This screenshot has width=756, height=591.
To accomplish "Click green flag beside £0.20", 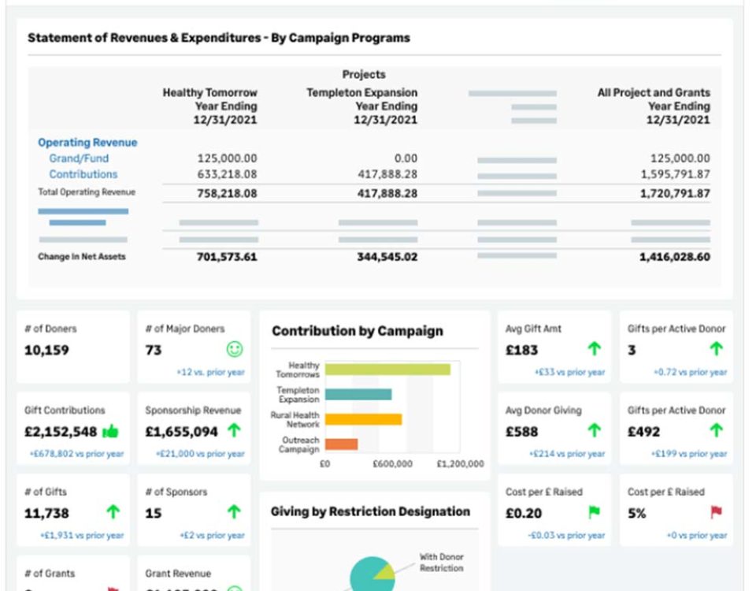I will [595, 512].
